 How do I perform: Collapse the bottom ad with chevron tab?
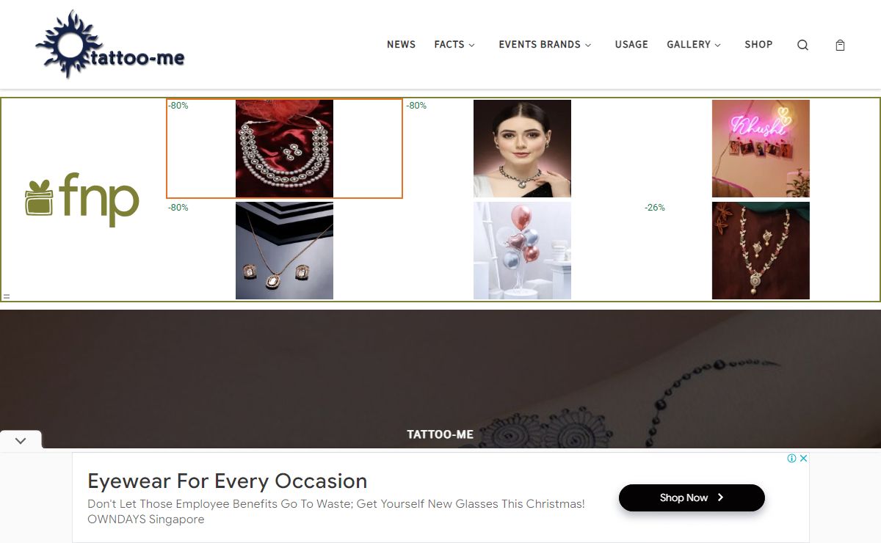pos(21,440)
